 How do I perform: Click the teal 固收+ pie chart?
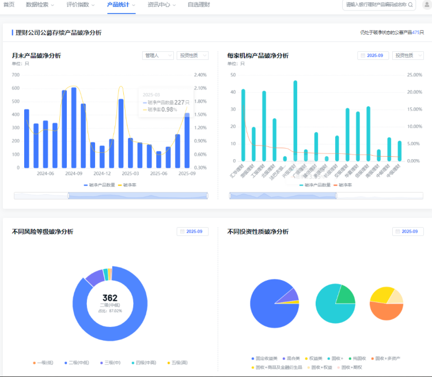point(335,303)
